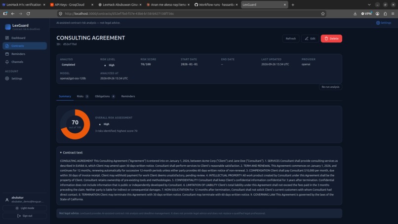Click the LexGuard logo icon
This screenshot has height=224, width=398.
pyautogui.click(x=8, y=27)
